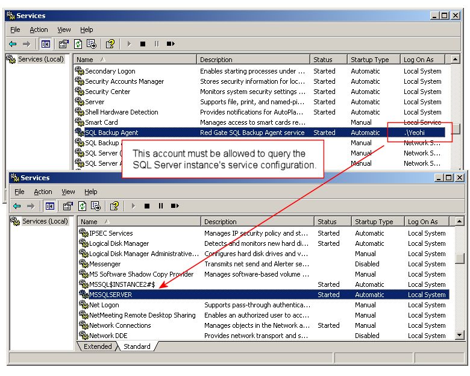Click Refresh icon in bottom Services toolbar

82,206
